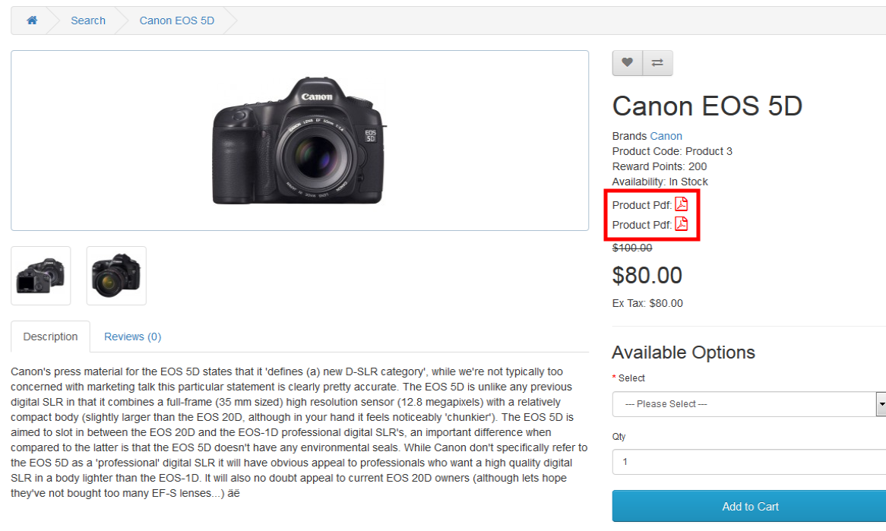This screenshot has height=531, width=886.
Task: Open the second Product Pdf icon
Action: (x=682, y=223)
